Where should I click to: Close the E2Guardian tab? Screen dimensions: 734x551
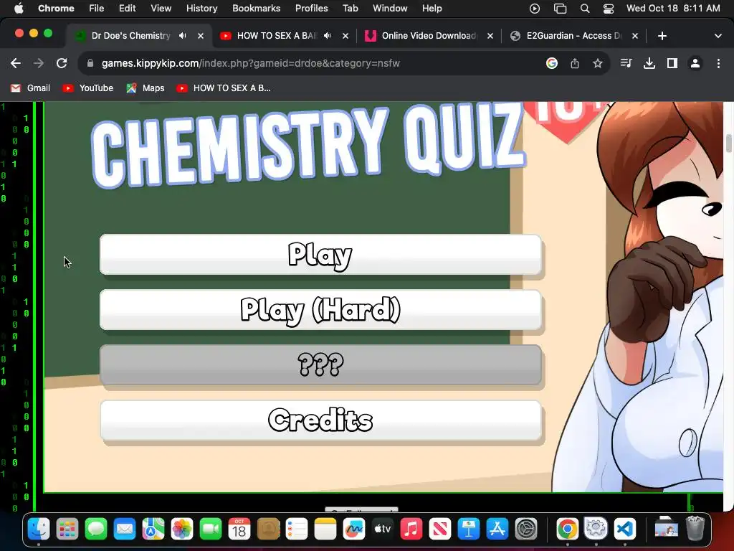click(x=635, y=36)
